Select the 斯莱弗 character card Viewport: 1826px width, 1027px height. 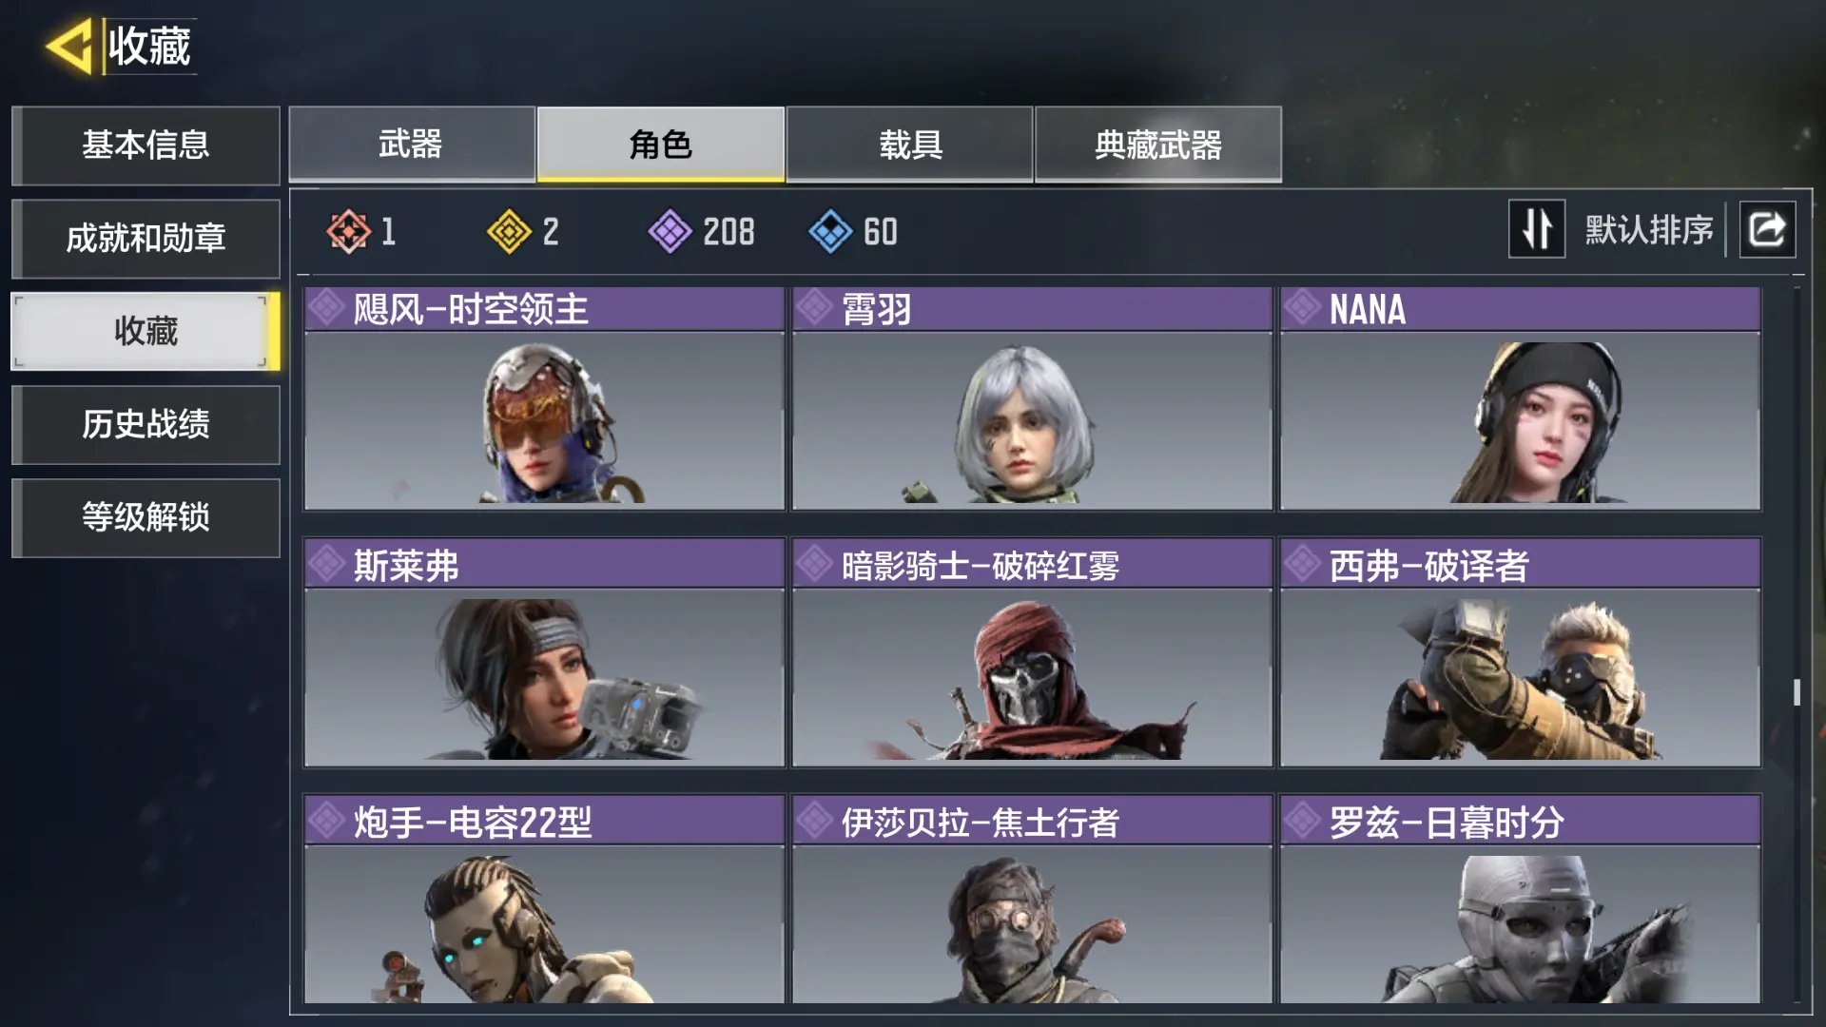pyautogui.click(x=544, y=653)
